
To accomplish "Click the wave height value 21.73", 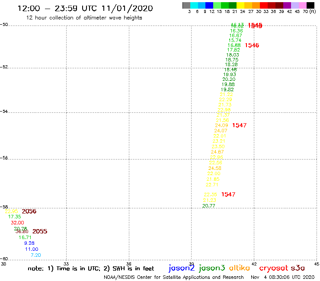I will [225, 105].
